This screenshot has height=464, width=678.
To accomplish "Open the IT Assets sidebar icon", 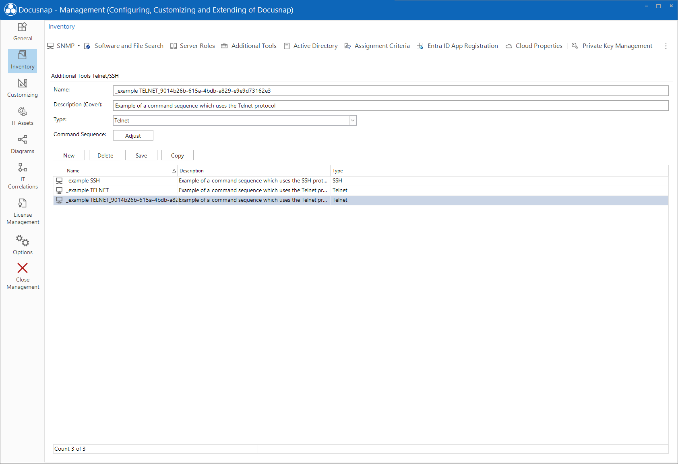I will 23,111.
